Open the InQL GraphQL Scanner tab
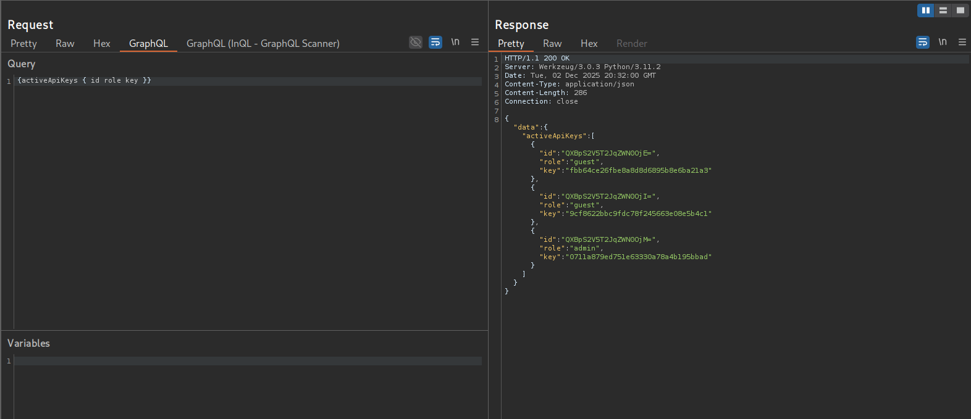Screen dimensions: 971x419 pos(263,43)
